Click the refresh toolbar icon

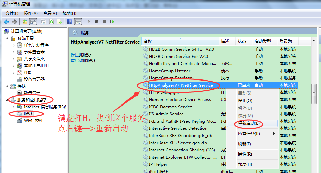coord(51,22)
